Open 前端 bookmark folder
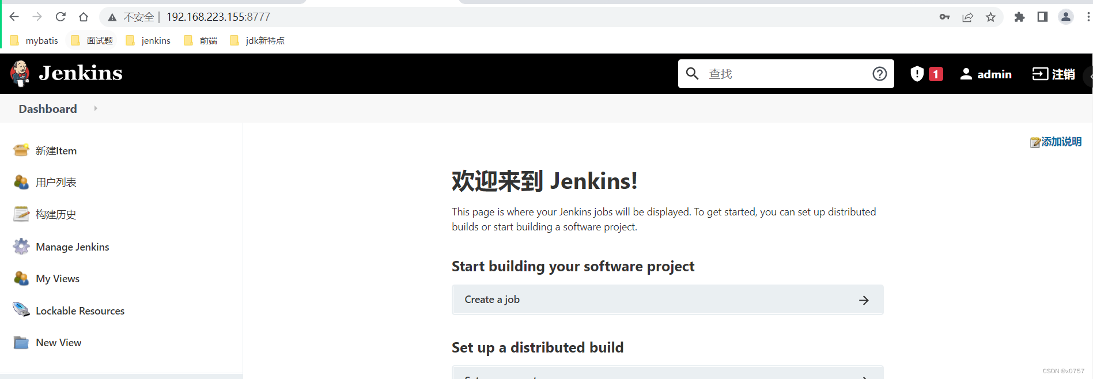The image size is (1093, 379). [201, 40]
